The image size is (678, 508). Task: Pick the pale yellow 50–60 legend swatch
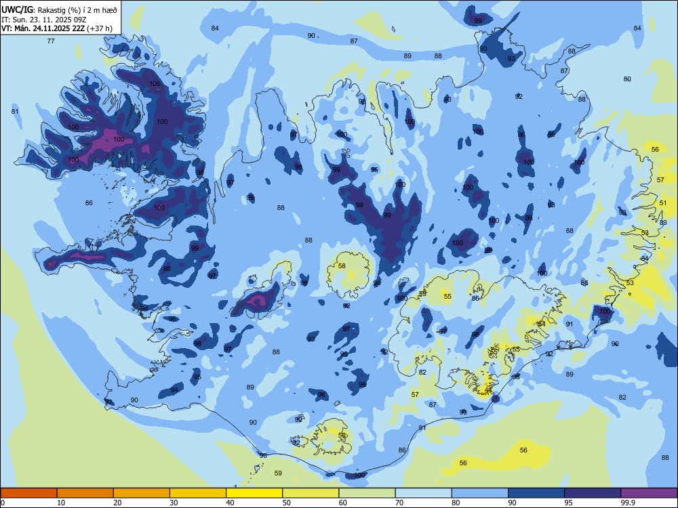point(311,493)
